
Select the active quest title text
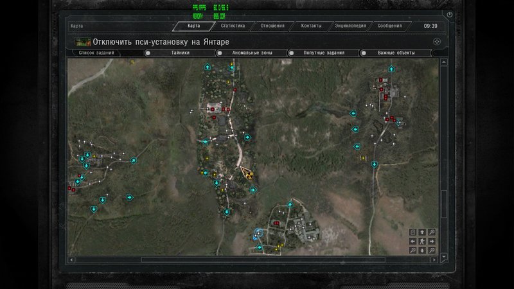click(x=161, y=42)
